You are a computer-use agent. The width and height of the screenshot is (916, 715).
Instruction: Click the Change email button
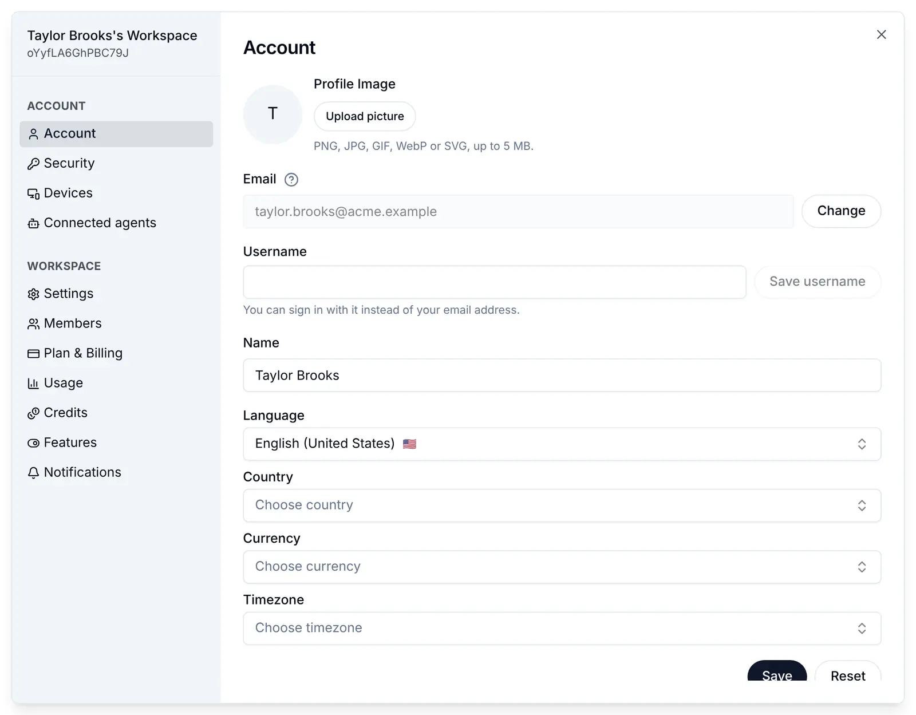click(841, 211)
